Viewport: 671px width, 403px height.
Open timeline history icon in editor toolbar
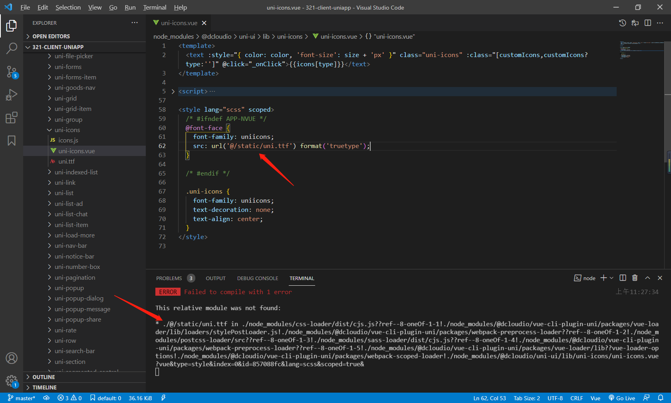click(622, 23)
